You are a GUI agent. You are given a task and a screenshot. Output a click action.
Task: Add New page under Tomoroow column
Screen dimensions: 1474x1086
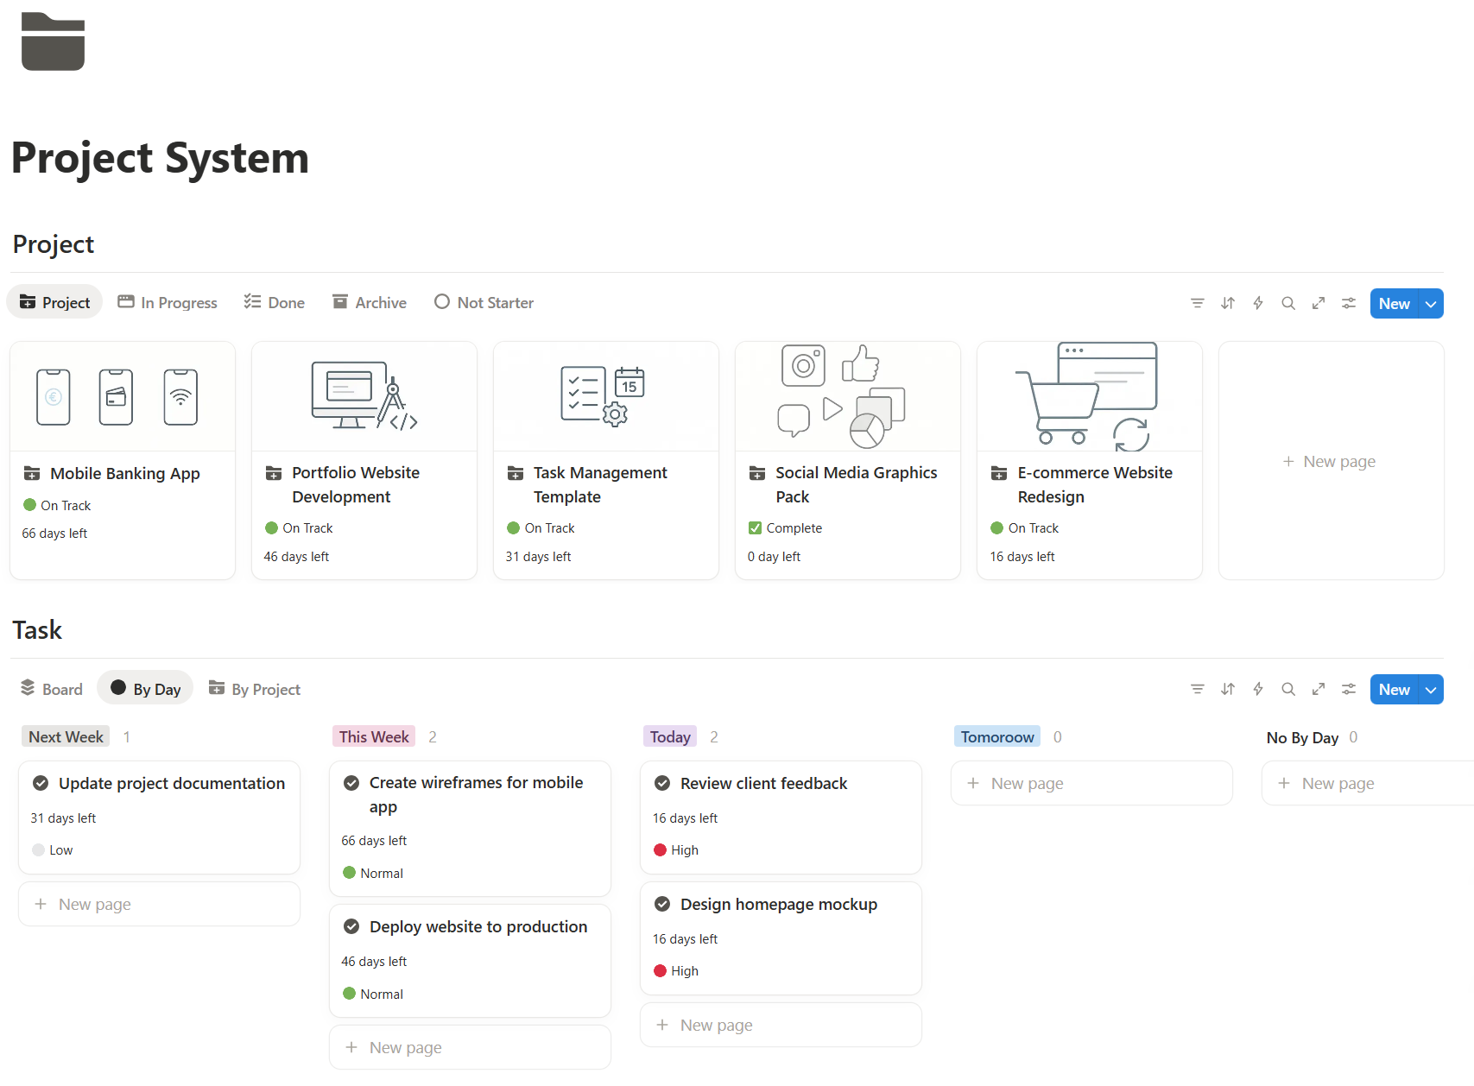tap(1091, 783)
